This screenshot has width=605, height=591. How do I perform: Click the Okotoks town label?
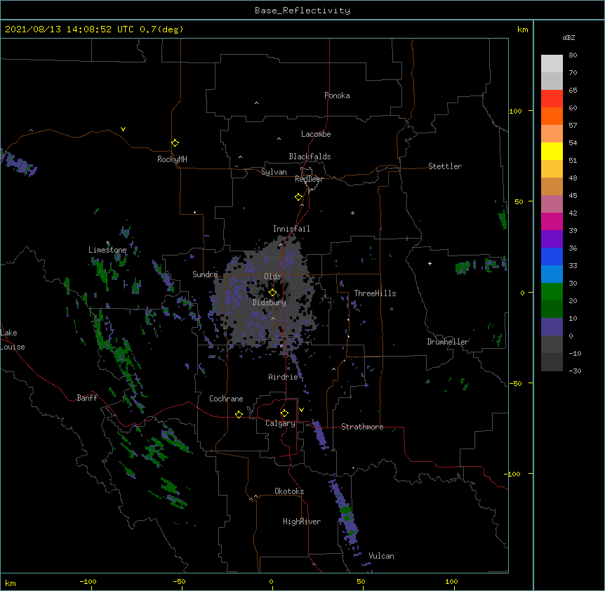pos(289,491)
